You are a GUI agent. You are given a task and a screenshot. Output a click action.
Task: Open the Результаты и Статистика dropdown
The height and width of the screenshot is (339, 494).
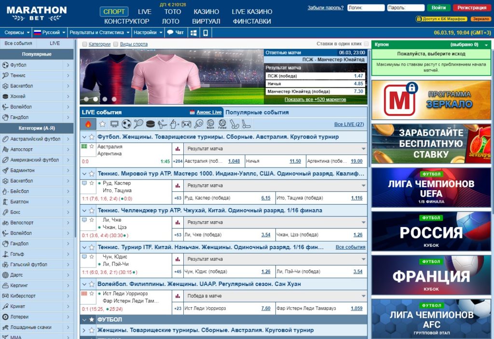pos(99,32)
